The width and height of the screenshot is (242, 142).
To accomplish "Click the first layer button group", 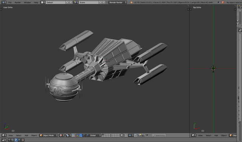I will 106,135.
